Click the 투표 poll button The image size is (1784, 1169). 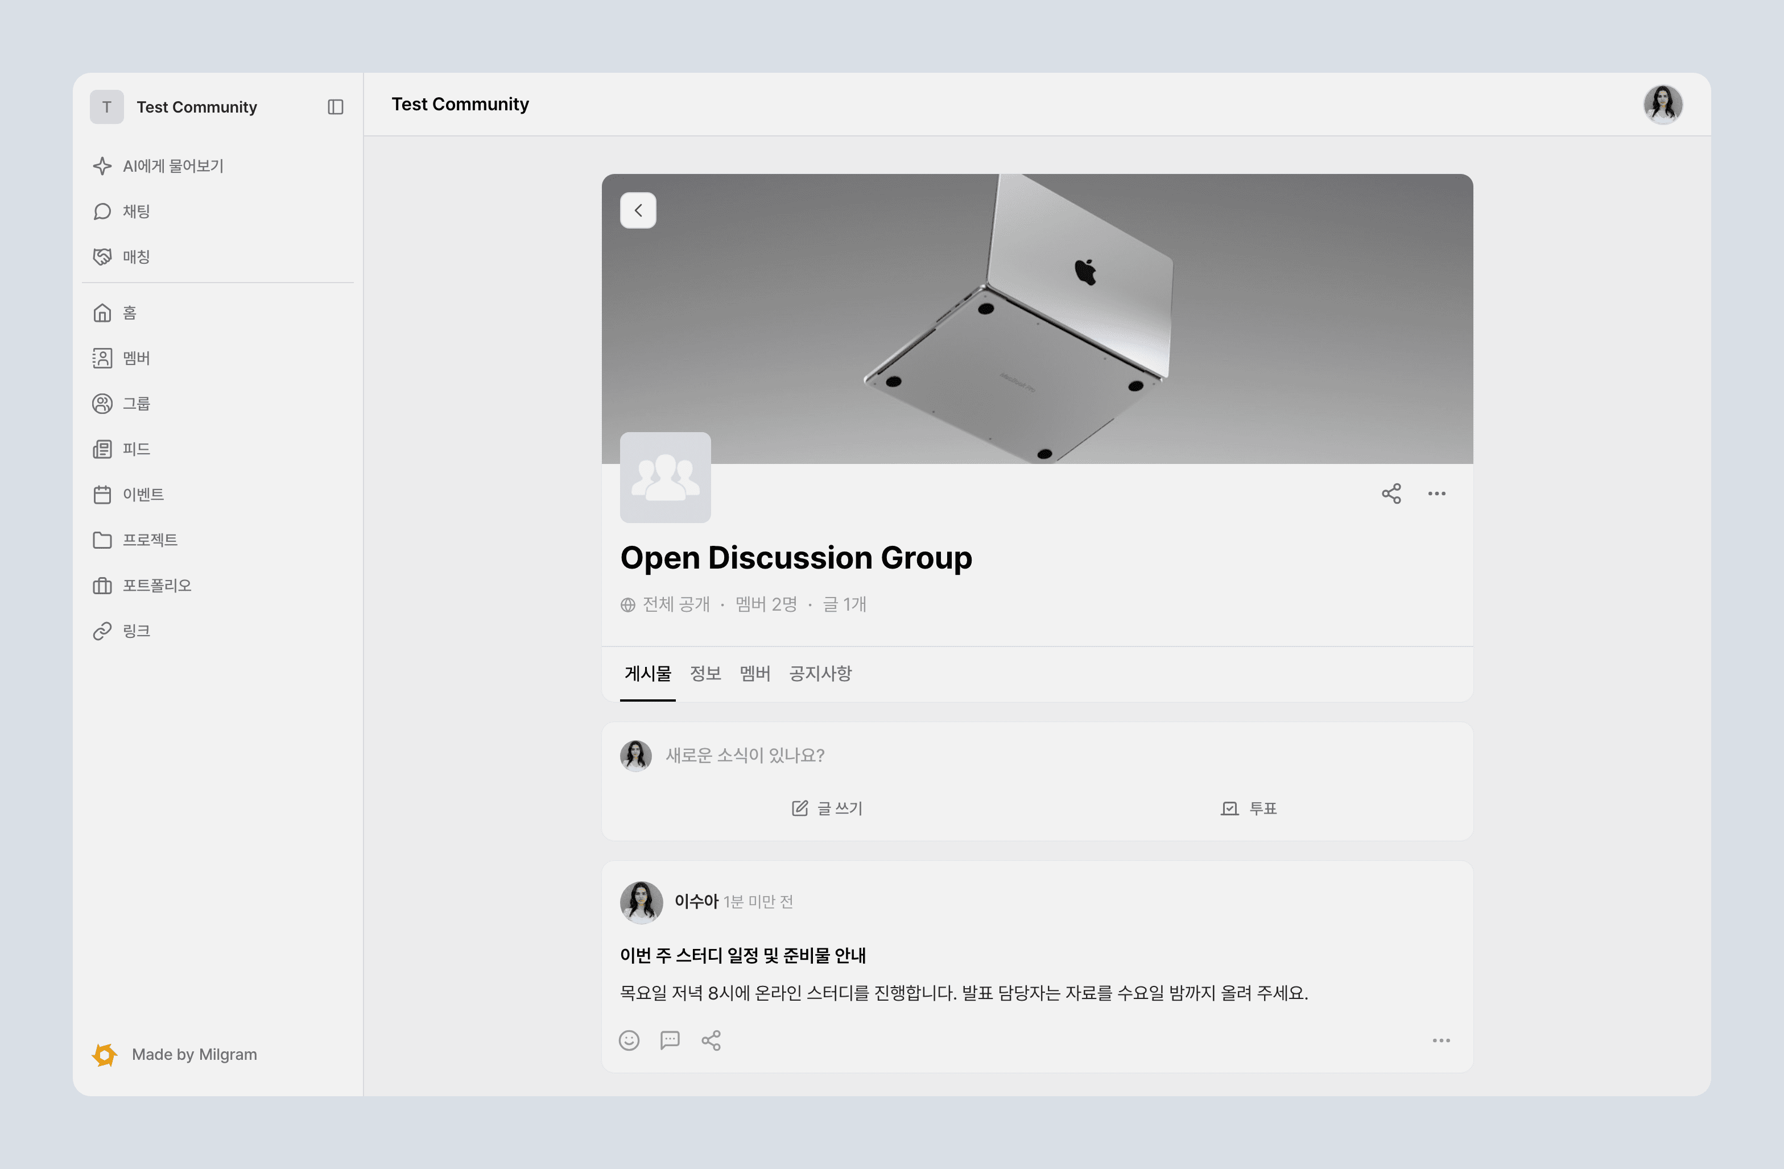1249,808
